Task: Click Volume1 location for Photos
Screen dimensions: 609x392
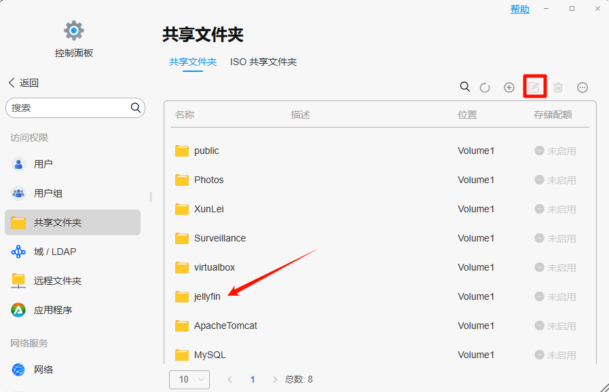Action: [x=476, y=180]
